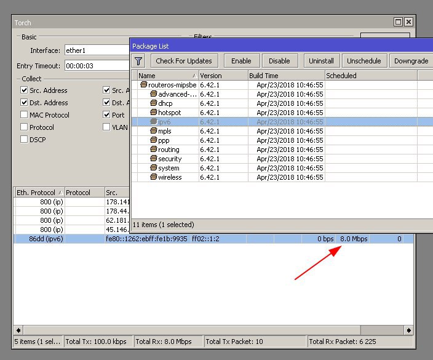Toggle the Port checkbox
Screen dimensions: 433x360
click(x=106, y=114)
